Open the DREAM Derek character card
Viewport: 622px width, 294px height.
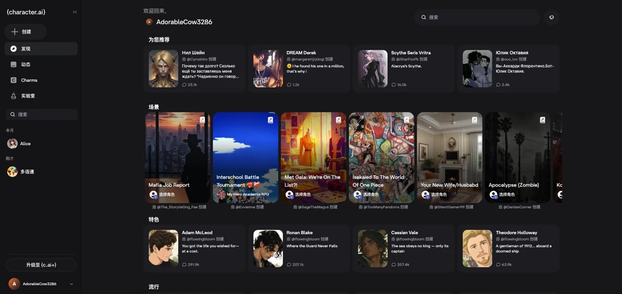(299, 69)
